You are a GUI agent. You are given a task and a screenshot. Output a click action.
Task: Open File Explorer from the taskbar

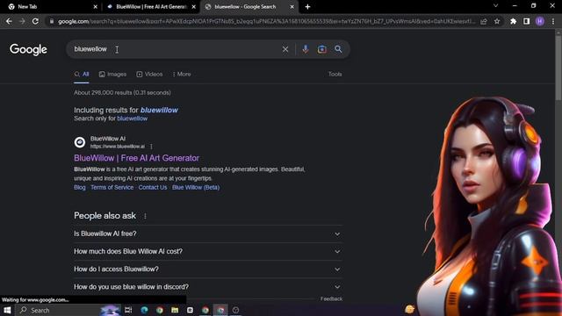175,310
